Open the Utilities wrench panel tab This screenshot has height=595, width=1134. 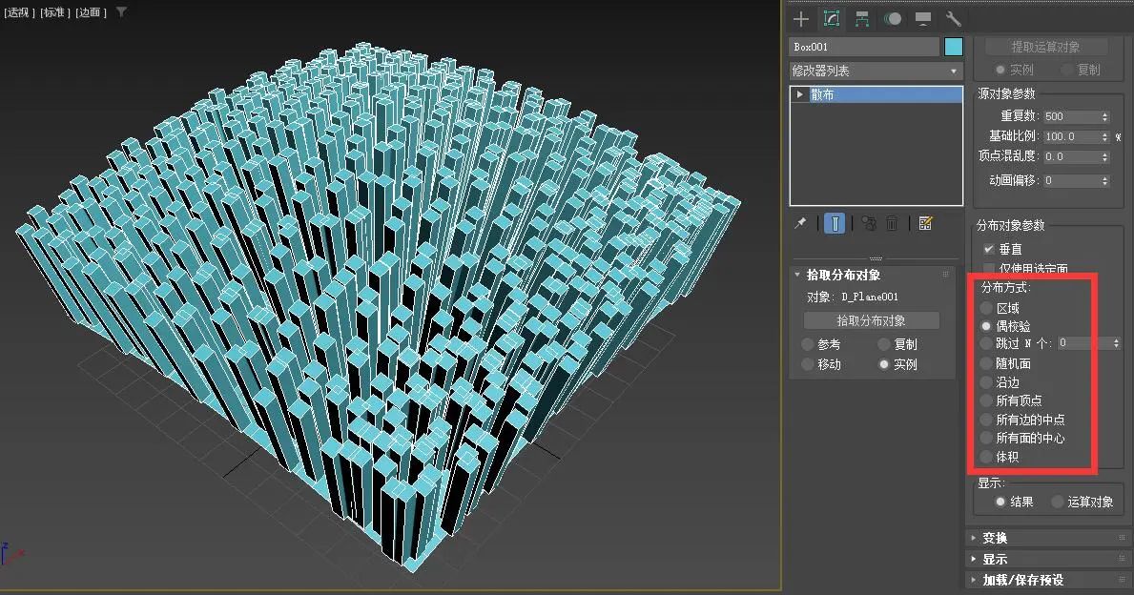[953, 19]
